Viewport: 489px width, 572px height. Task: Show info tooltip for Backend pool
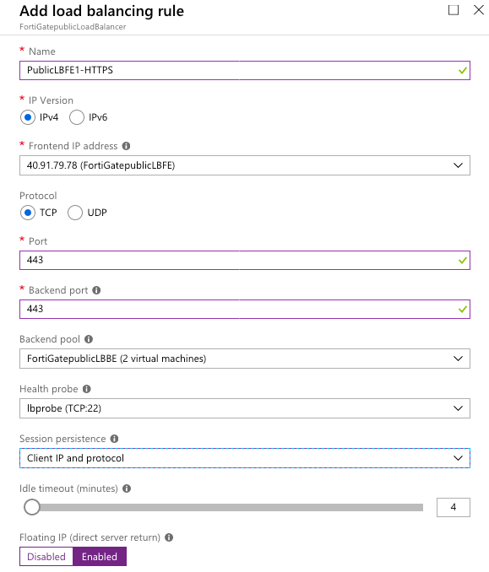coord(89,339)
